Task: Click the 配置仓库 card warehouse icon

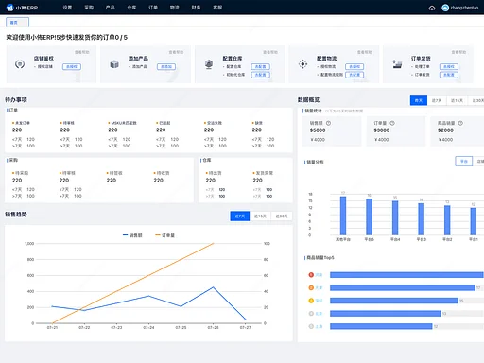Action: pyautogui.click(x=209, y=64)
